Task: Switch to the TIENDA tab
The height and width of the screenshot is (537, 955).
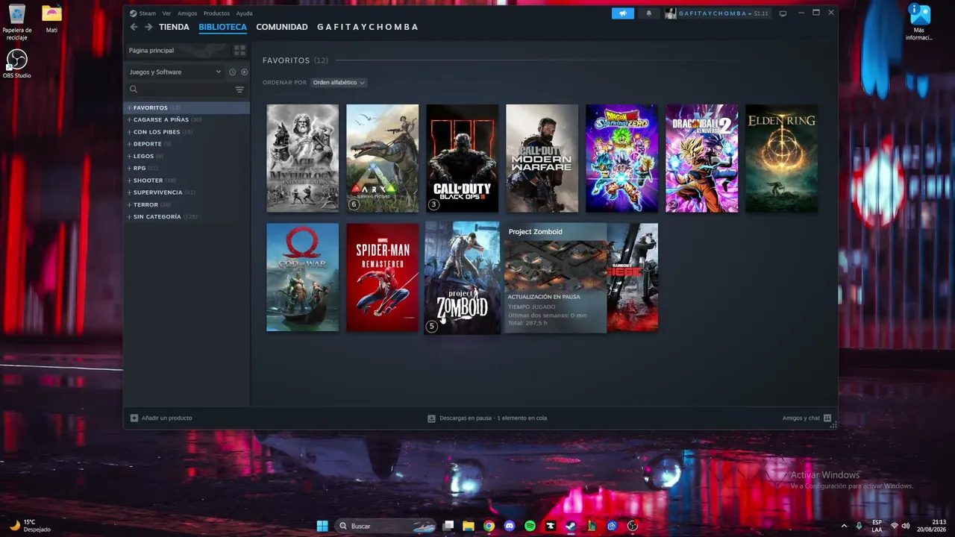Action: 174,27
